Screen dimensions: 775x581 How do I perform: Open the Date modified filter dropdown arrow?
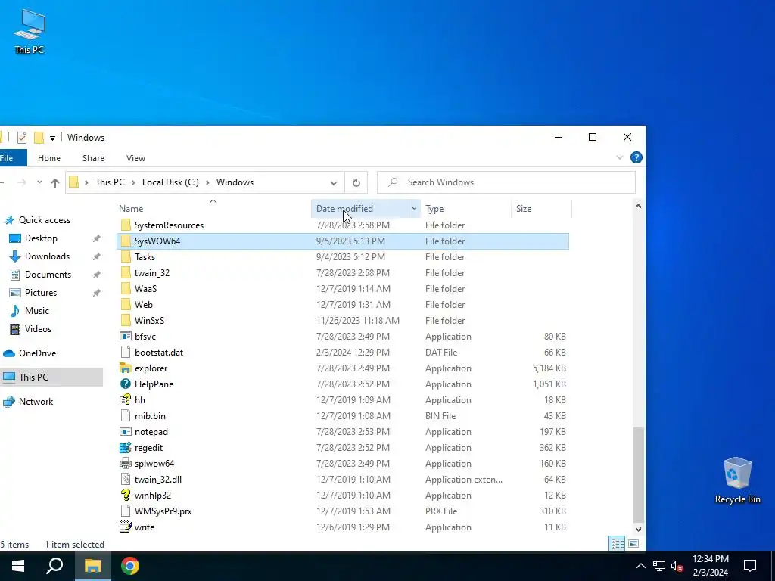414,209
